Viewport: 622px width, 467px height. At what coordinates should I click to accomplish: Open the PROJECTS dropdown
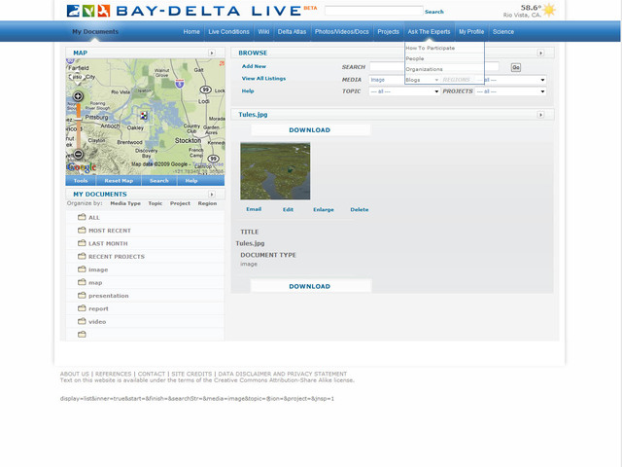pyautogui.click(x=511, y=91)
